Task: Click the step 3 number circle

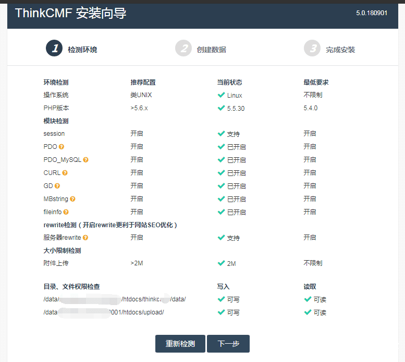Action: [312, 48]
